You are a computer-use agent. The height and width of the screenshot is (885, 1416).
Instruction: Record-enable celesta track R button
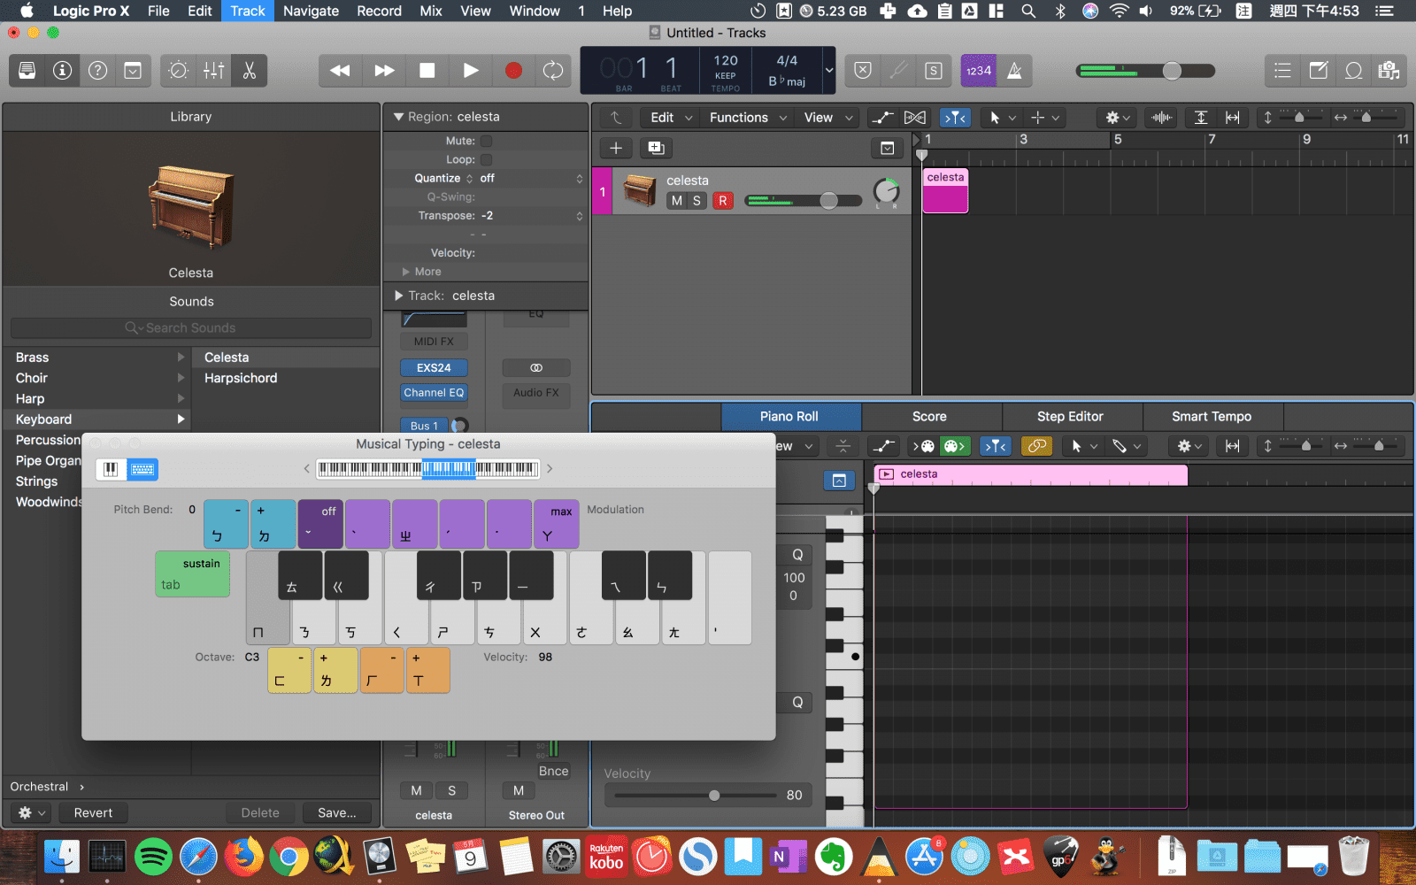723,201
